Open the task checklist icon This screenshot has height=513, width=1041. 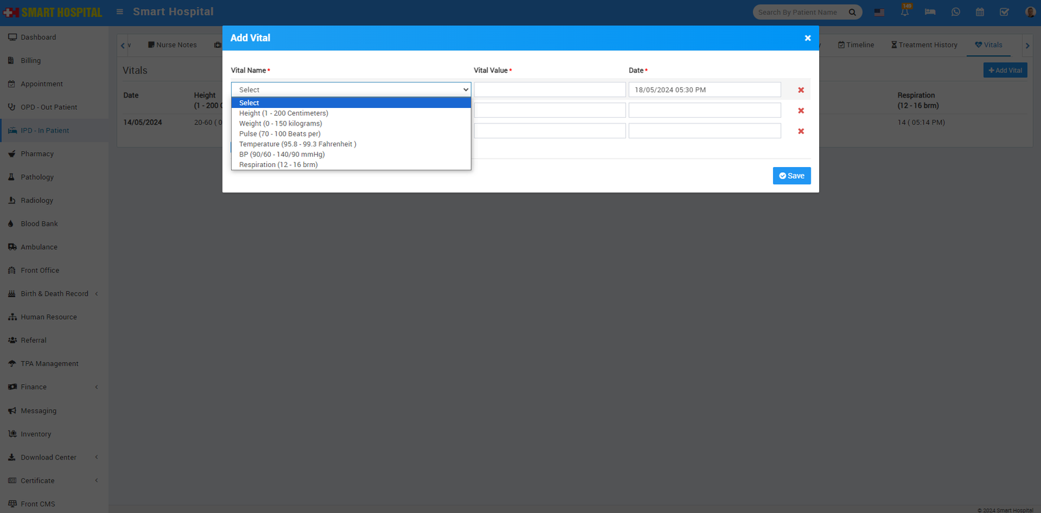coord(1005,12)
